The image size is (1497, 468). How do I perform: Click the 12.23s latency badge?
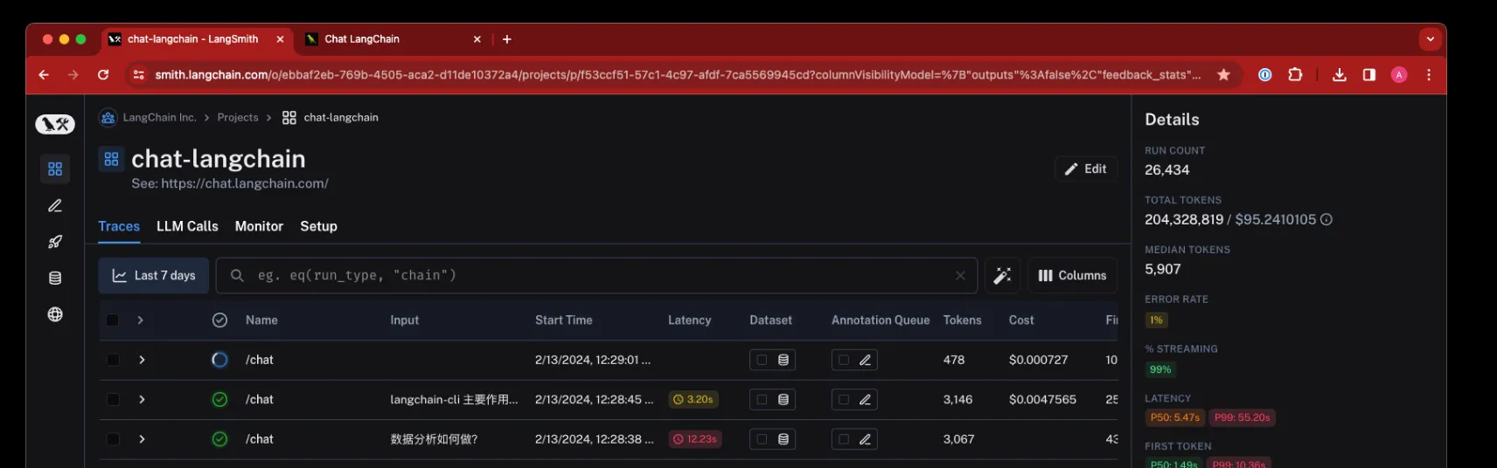tap(695, 439)
